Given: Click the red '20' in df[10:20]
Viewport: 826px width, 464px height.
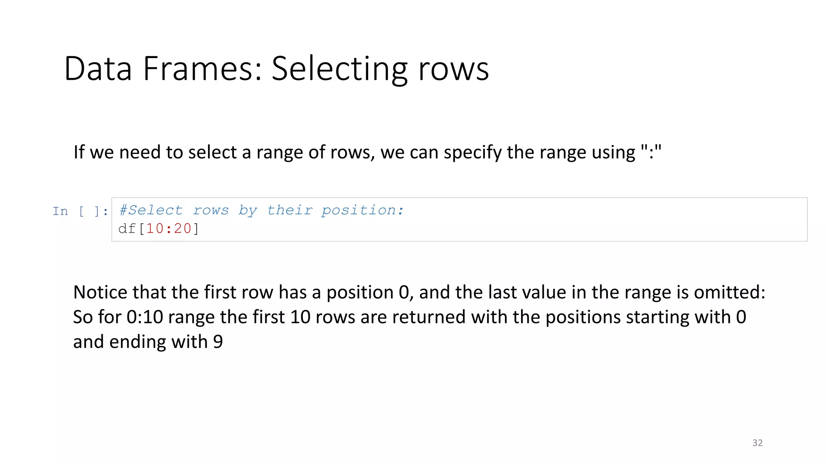Looking at the screenshot, I should pos(183,229).
